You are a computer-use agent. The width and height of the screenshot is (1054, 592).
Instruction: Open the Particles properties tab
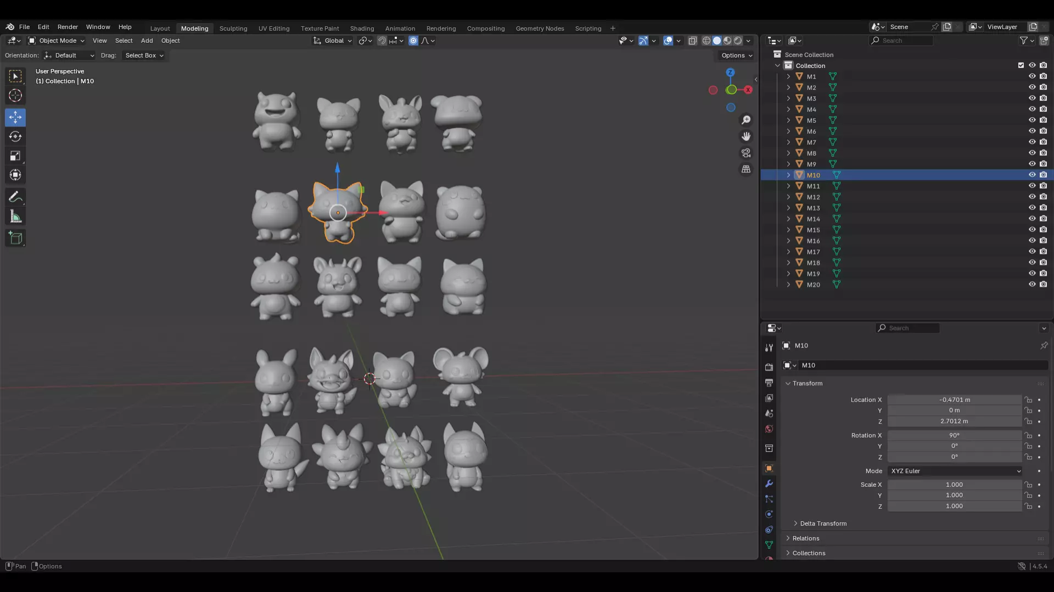coord(769,499)
